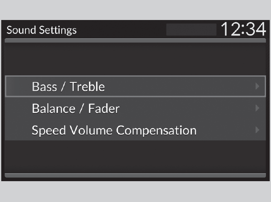Viewport: 271px width, 202px height.
Task: Click the Speed Volume Compensation arrow
Action: [x=257, y=130]
